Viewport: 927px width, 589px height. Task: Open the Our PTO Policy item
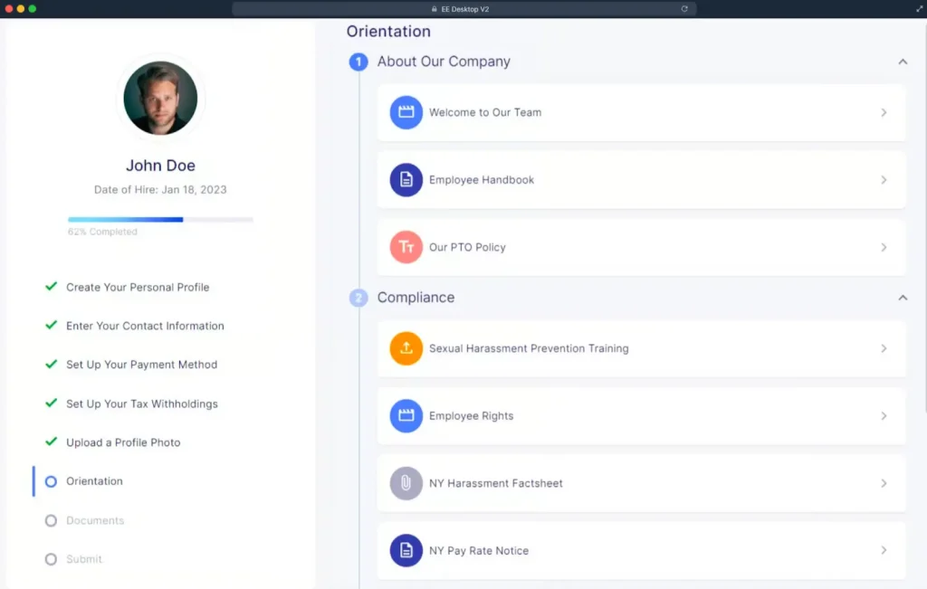click(642, 247)
